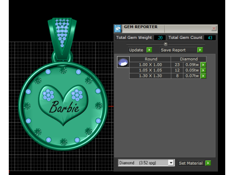The width and height of the screenshot is (234, 175).
Task: Click the GEM REPORTER title bar
Action: (x=166, y=29)
